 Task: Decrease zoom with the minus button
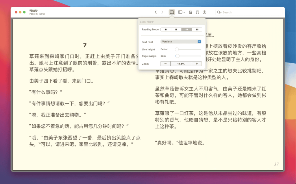tap(165, 64)
